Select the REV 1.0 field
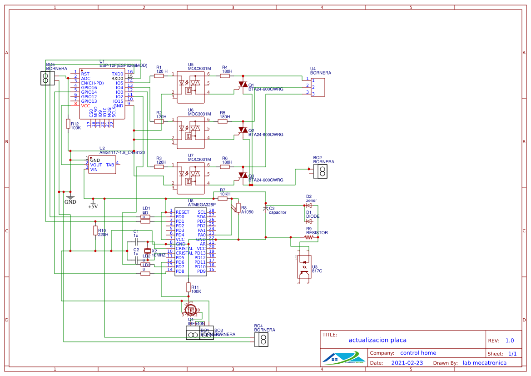The width and height of the screenshot is (531, 376). tap(510, 340)
